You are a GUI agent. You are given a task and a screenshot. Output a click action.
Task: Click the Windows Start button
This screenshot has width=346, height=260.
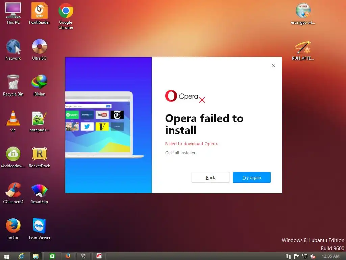coord(7,257)
